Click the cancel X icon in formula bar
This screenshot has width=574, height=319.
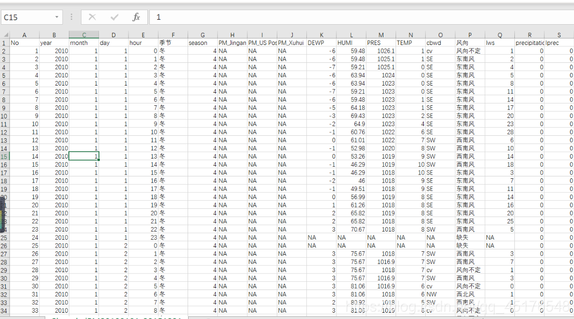point(92,17)
